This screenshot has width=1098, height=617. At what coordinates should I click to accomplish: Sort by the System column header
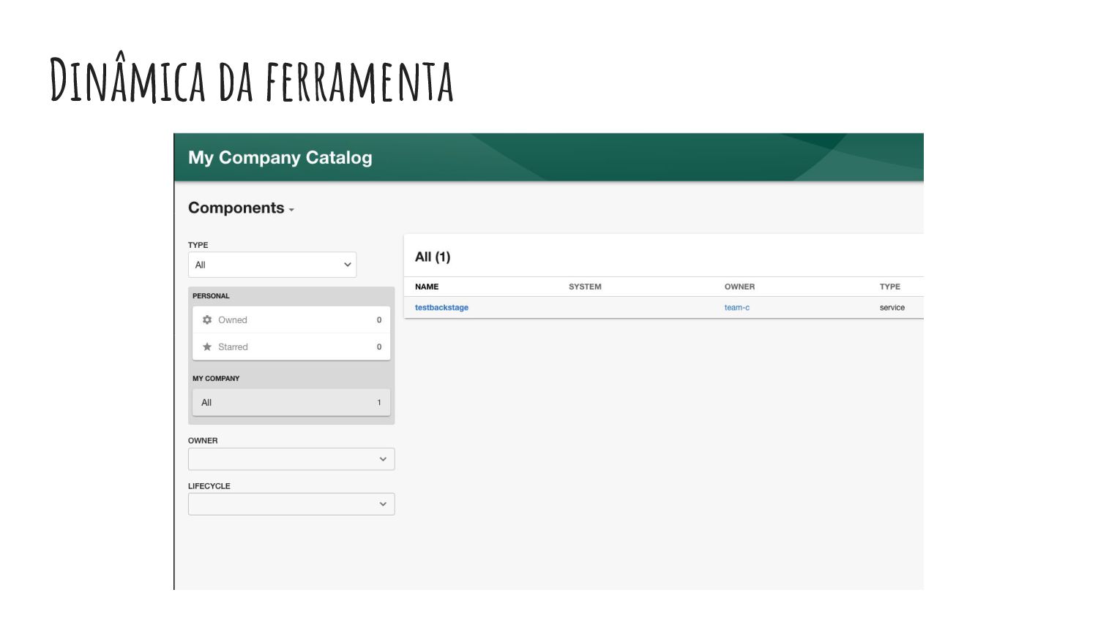click(585, 287)
